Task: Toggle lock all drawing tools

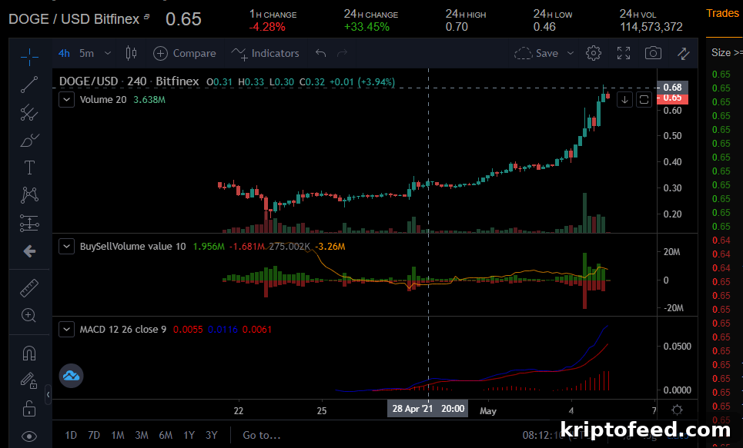Action: tap(29, 408)
